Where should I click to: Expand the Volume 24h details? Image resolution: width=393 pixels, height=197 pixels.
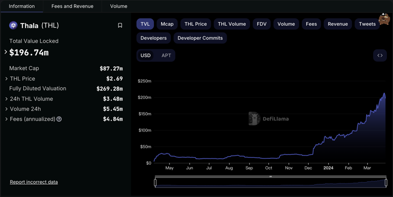(x=6, y=109)
